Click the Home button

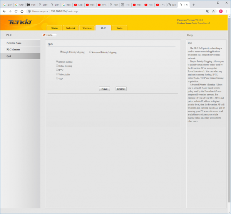click(49, 35)
